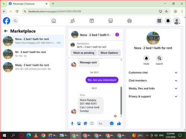Search in conversation magnifier icon

pos(159,58)
